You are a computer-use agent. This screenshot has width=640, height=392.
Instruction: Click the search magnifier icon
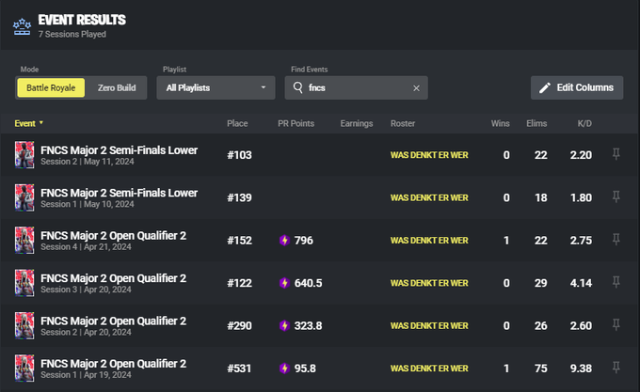[298, 87]
